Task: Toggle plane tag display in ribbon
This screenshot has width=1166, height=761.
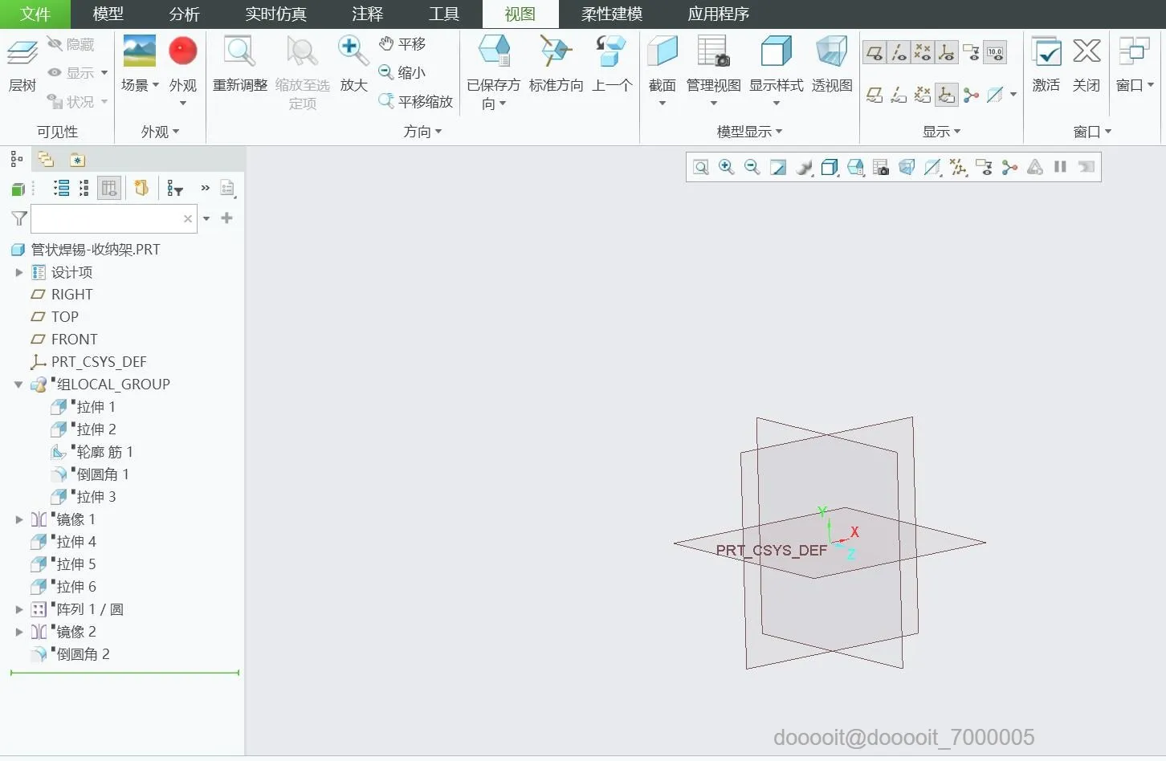Action: (x=874, y=95)
